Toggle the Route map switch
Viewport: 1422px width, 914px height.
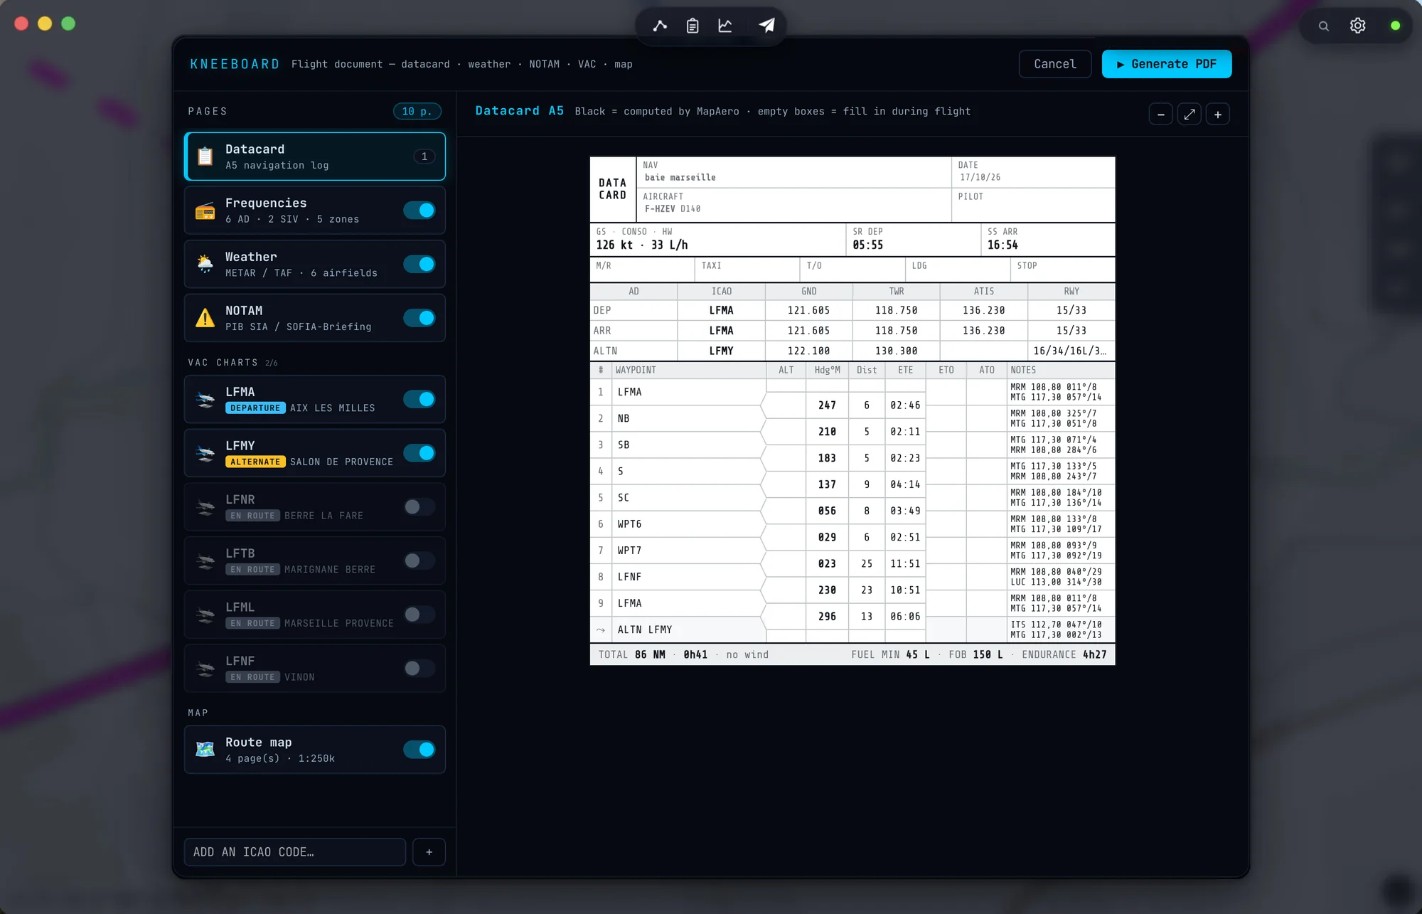(419, 749)
